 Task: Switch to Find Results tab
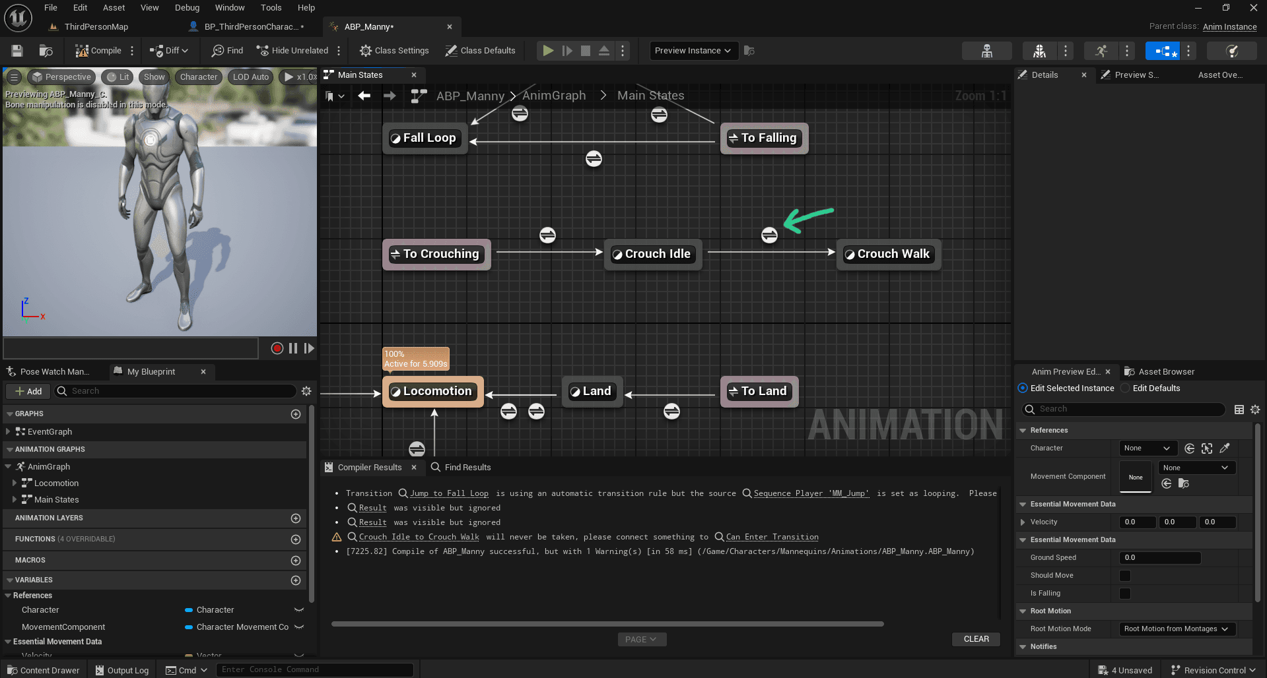461,468
